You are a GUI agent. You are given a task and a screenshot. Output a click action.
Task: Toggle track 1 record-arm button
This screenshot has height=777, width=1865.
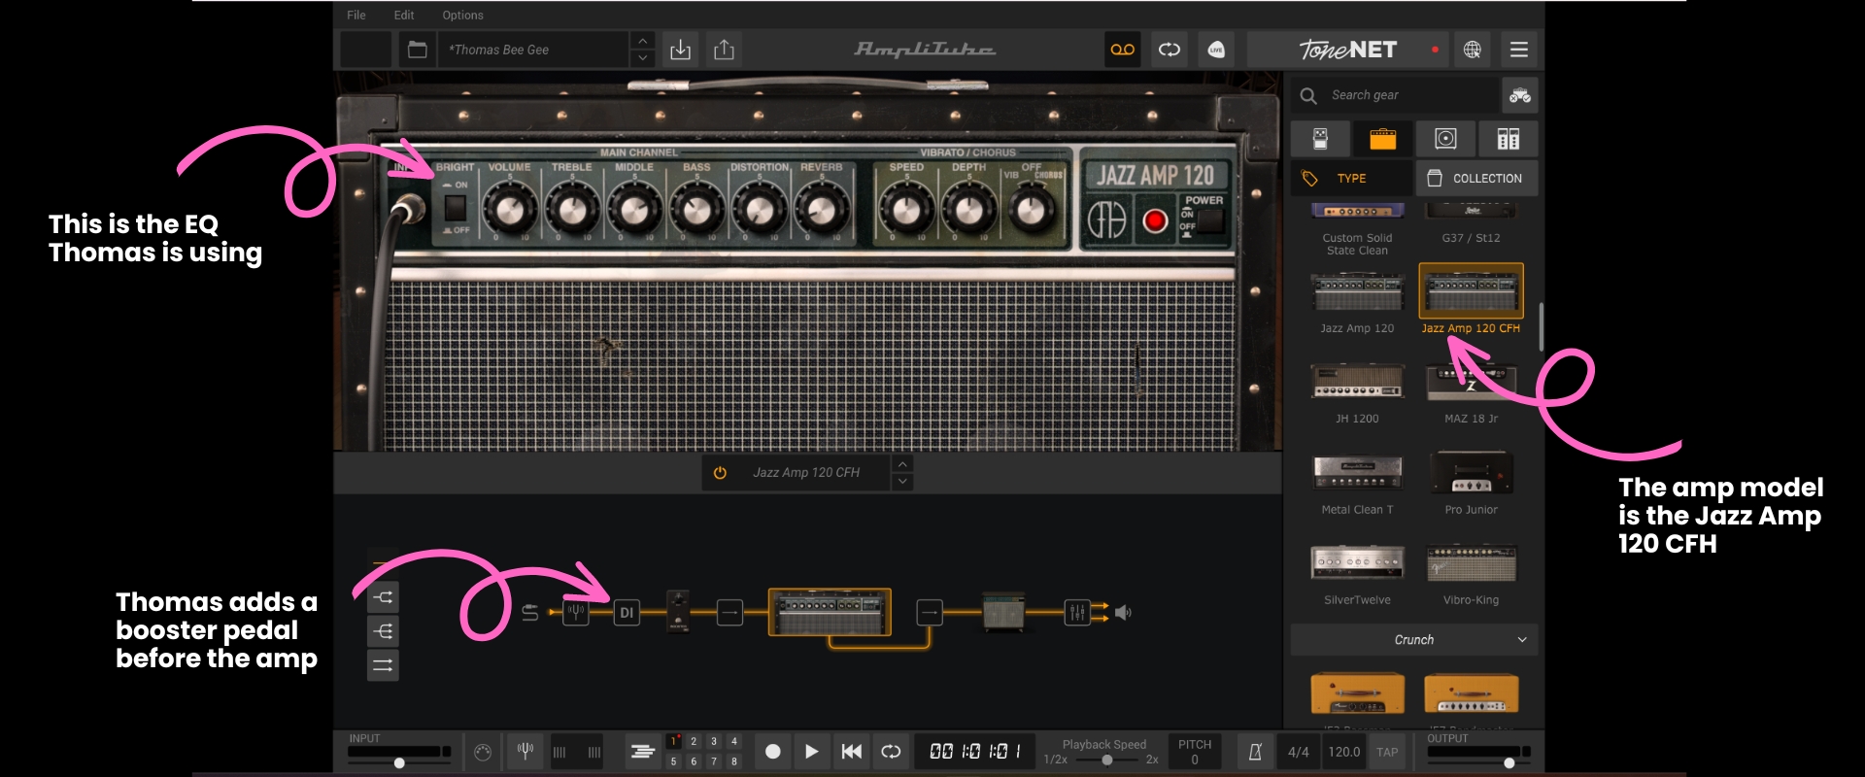point(674,741)
